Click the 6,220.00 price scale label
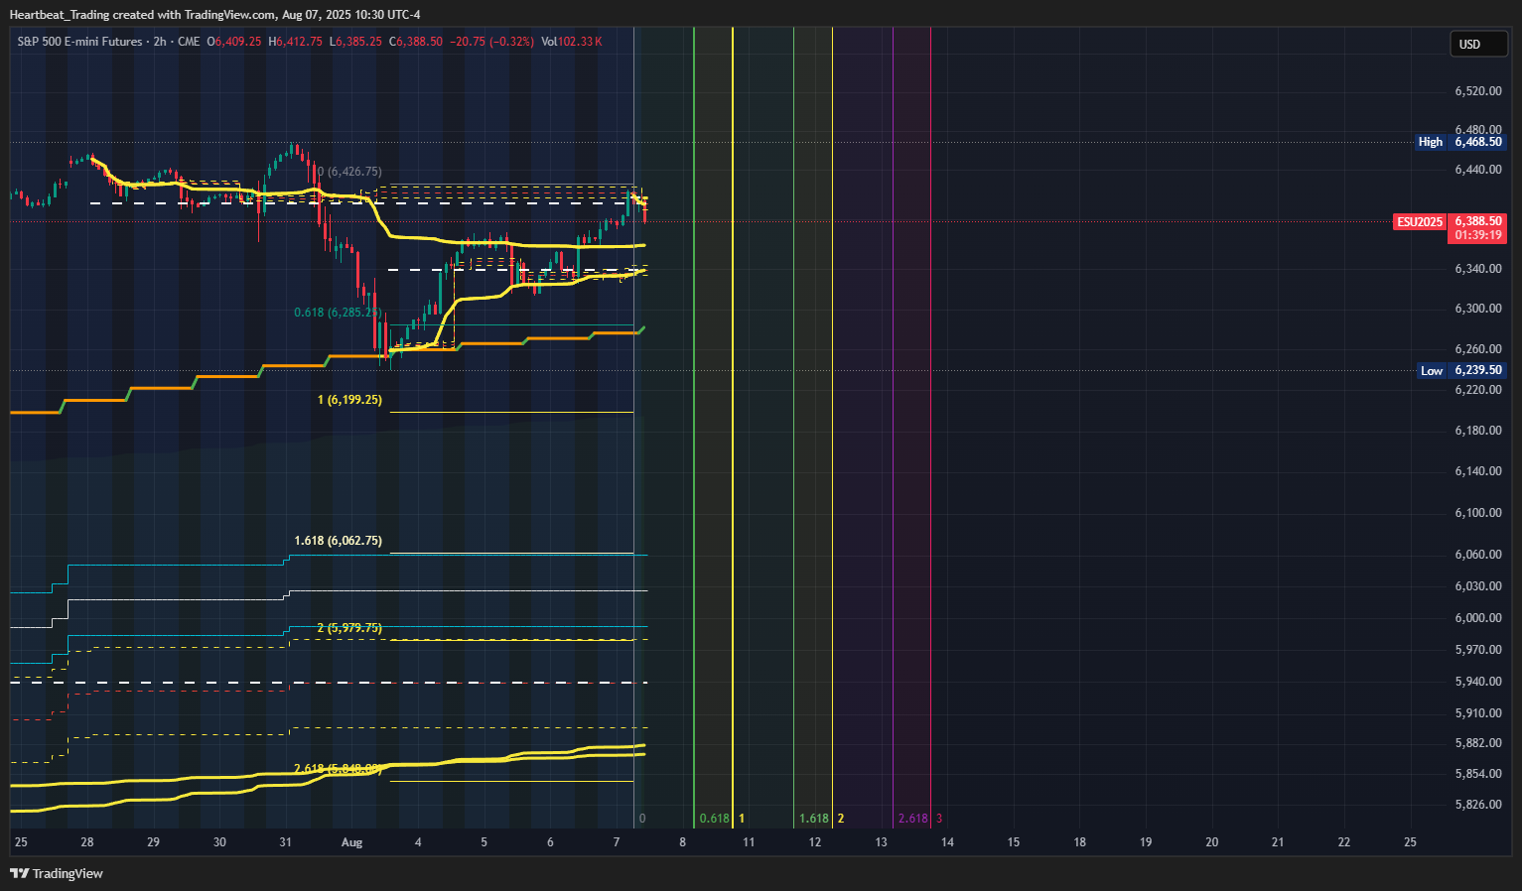 point(1478,390)
